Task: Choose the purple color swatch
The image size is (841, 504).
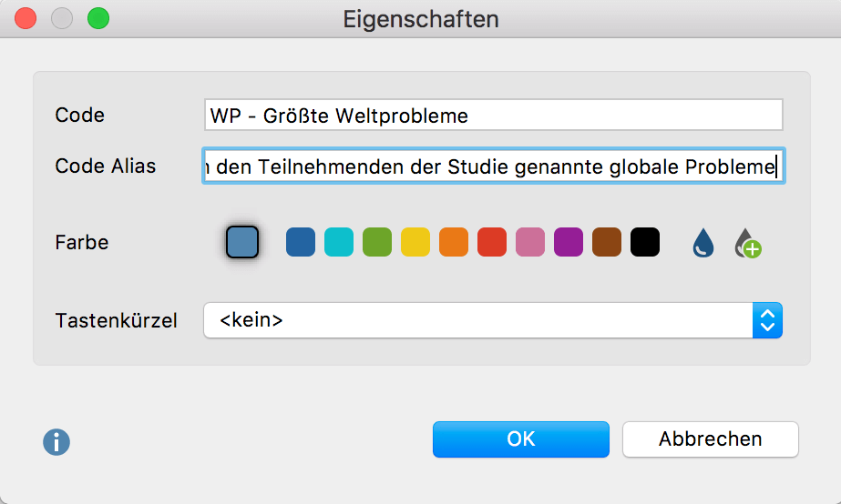Action: coord(569,242)
